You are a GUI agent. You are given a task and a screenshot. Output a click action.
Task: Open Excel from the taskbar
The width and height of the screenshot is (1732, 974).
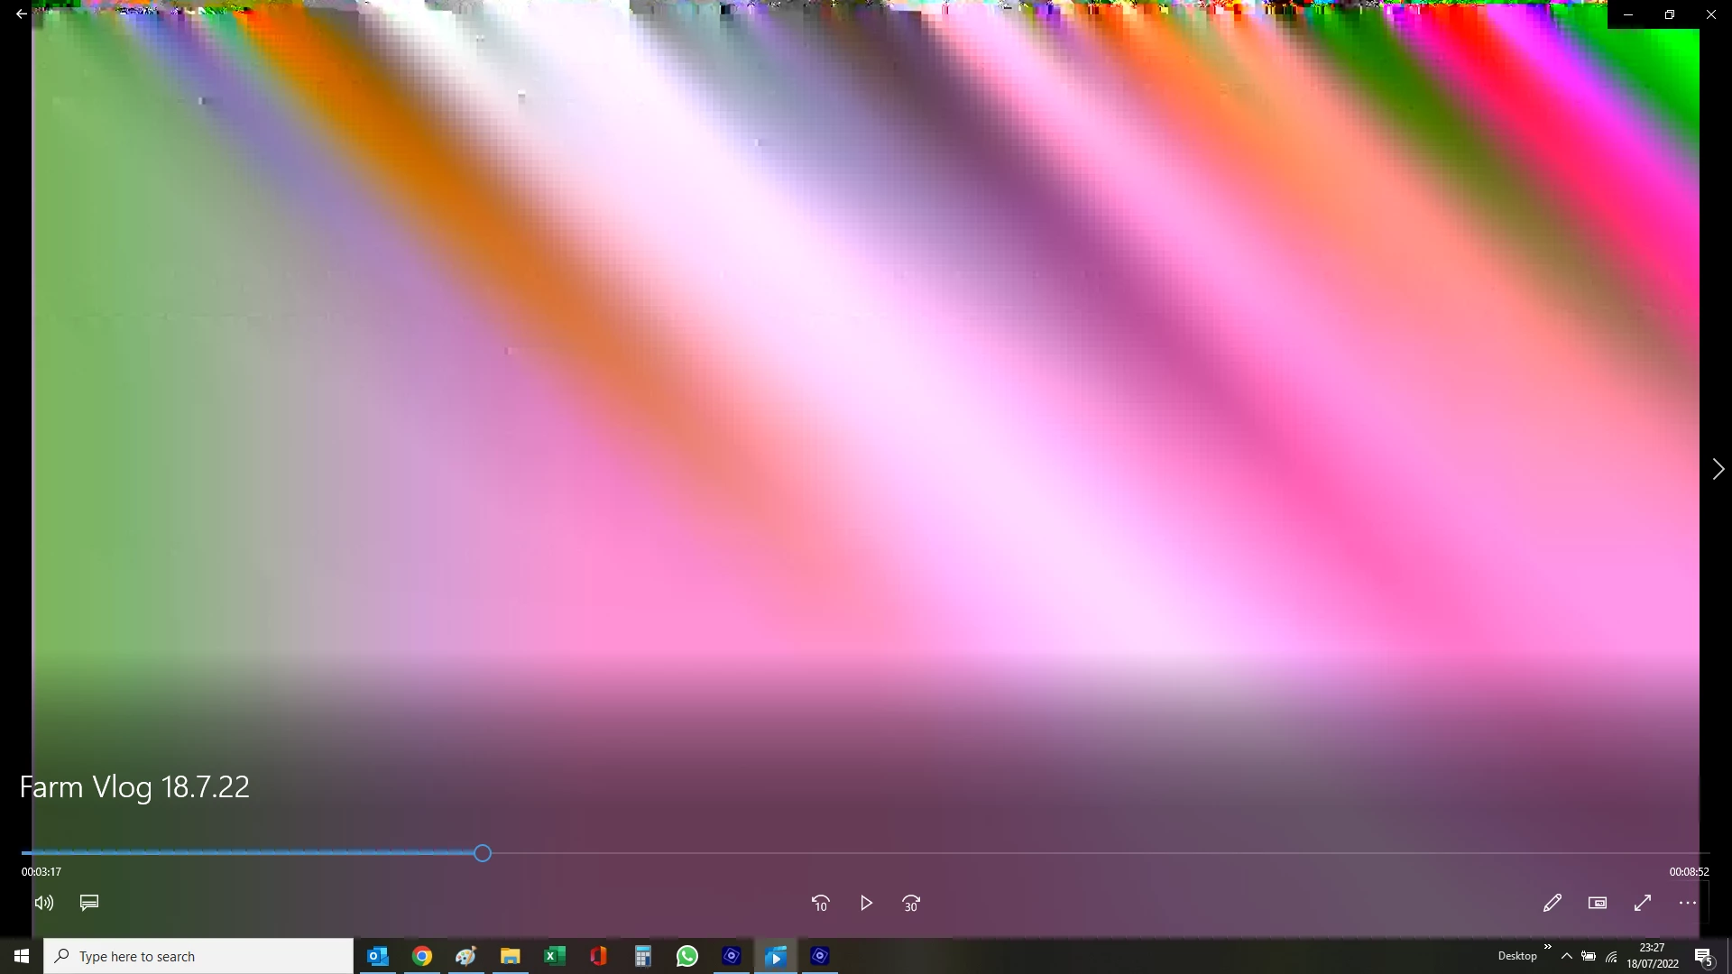(x=554, y=956)
